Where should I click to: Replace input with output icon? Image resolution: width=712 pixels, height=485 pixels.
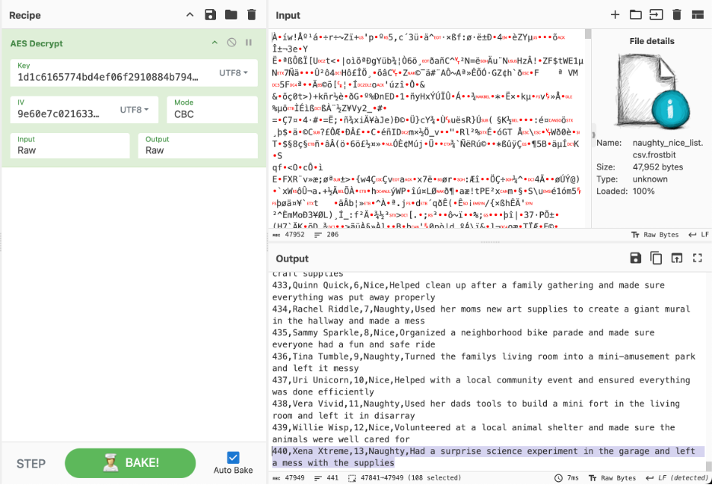pyautogui.click(x=676, y=258)
